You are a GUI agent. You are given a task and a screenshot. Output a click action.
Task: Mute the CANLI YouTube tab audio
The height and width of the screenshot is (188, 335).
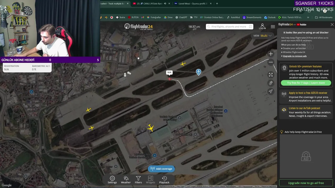point(165,4)
